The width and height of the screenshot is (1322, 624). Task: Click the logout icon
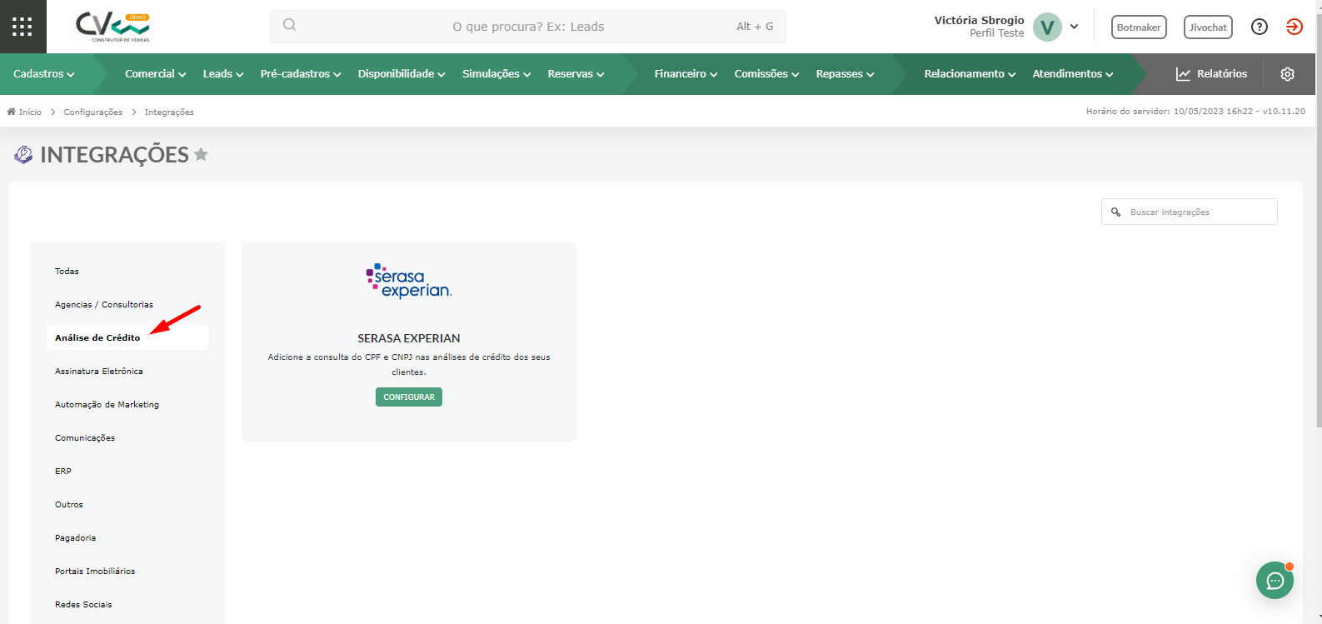pos(1294,27)
